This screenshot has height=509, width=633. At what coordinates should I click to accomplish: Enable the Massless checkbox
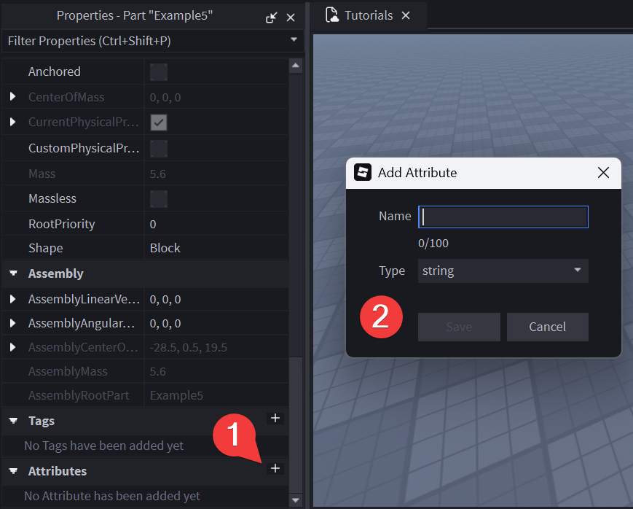click(158, 199)
